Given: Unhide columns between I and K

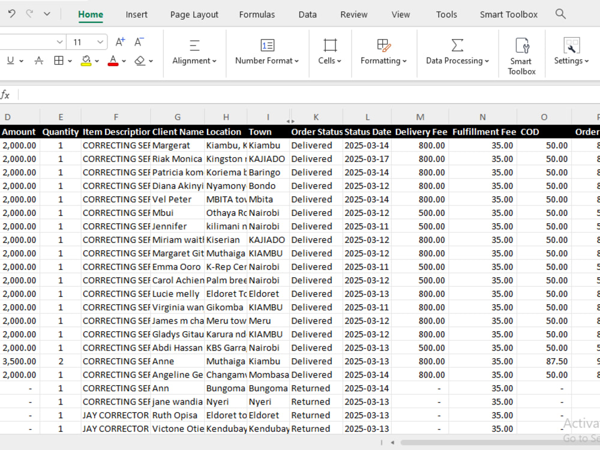Looking at the screenshot, I should tap(290, 121).
